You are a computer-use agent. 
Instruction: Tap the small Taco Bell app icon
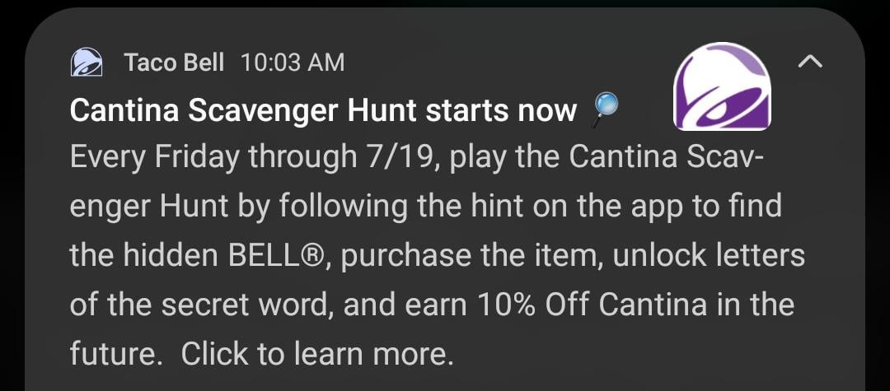[86, 63]
